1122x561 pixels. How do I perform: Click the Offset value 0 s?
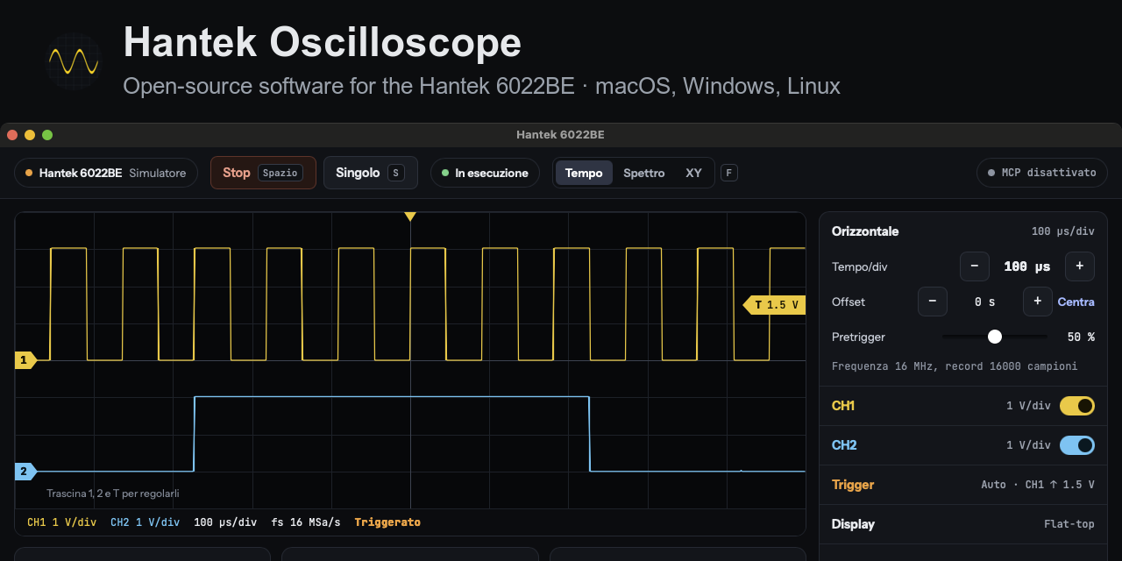[x=985, y=302]
